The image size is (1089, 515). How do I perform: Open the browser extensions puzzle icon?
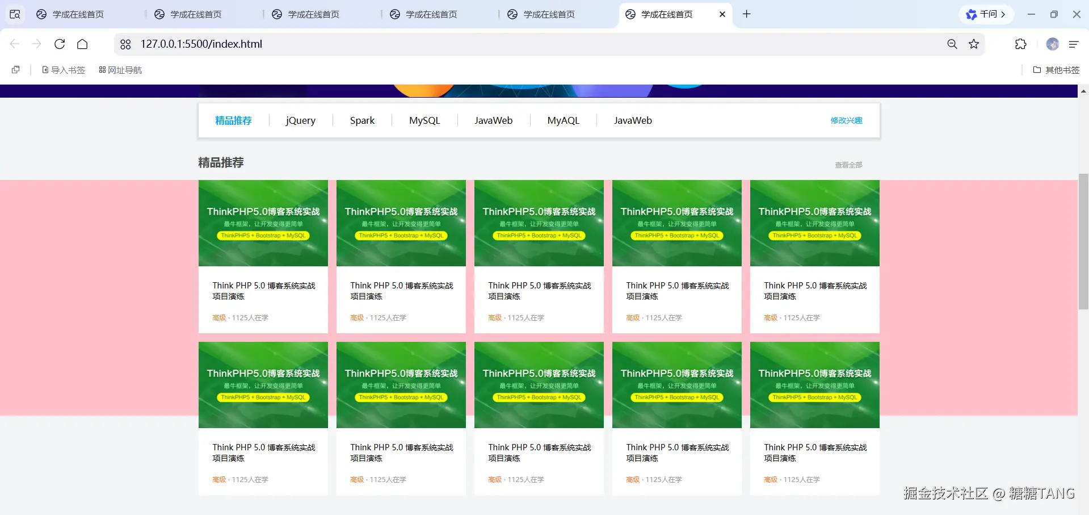tap(1020, 44)
